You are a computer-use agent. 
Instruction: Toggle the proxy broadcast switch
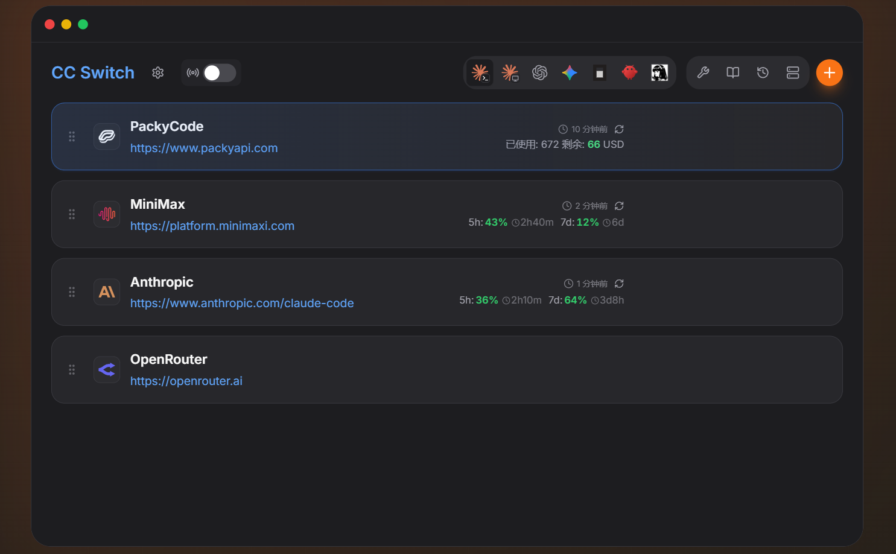[x=220, y=73]
